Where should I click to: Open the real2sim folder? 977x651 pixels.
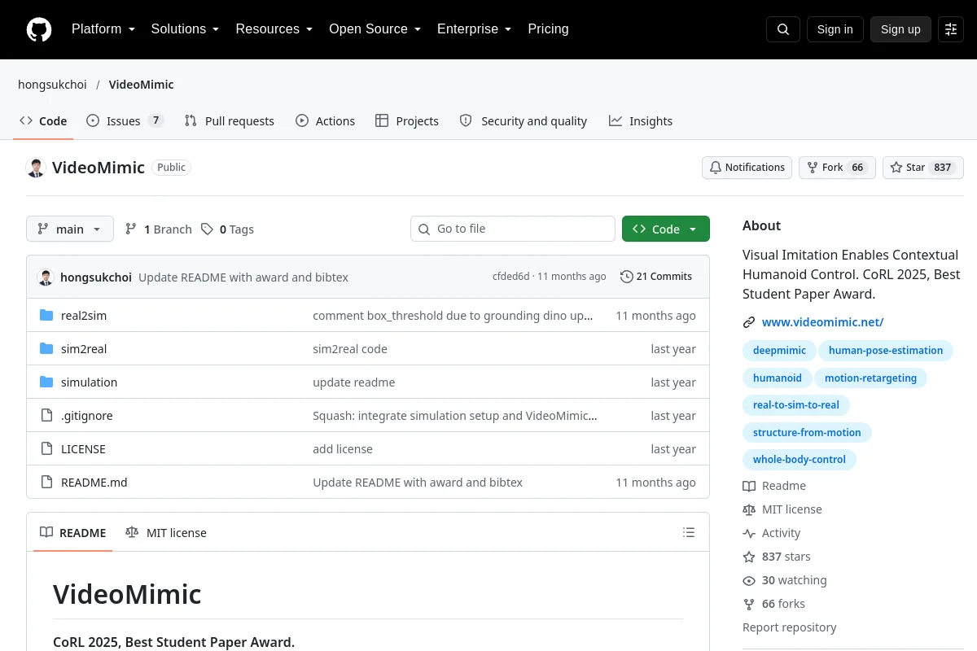(84, 316)
